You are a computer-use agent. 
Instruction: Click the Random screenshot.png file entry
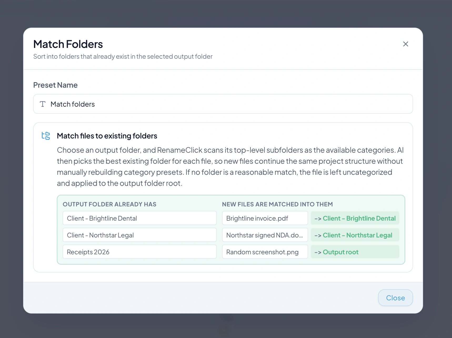tap(265, 252)
